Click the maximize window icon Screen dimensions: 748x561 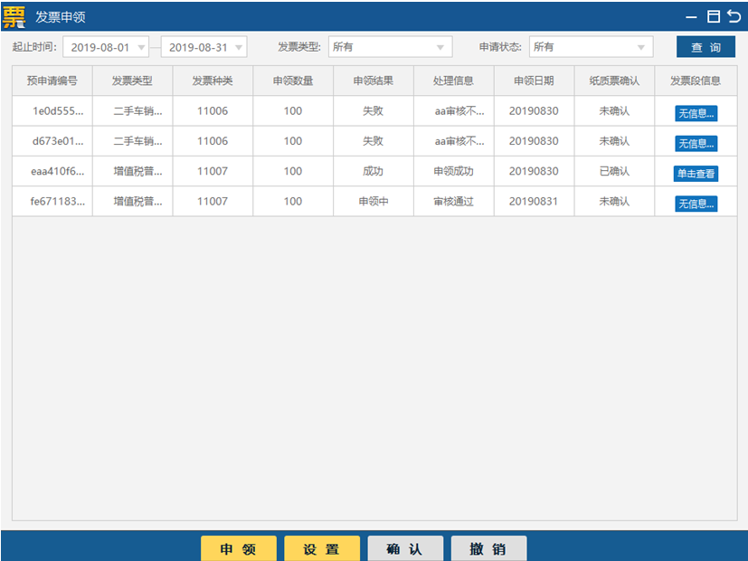pos(714,16)
